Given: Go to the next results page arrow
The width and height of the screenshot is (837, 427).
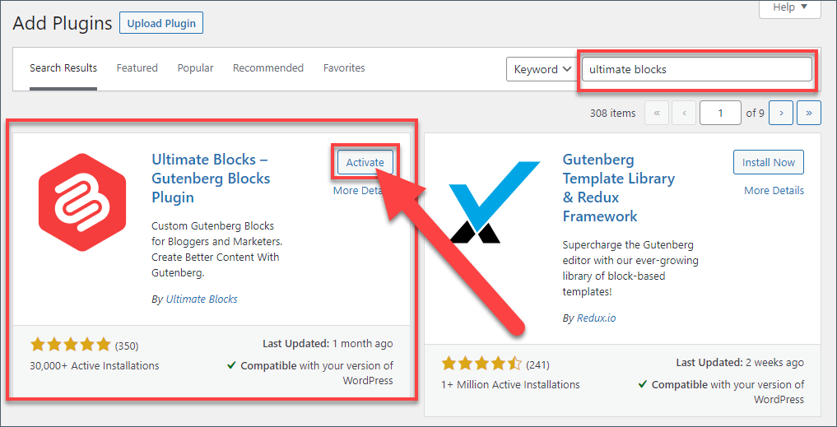Looking at the screenshot, I should point(782,114).
